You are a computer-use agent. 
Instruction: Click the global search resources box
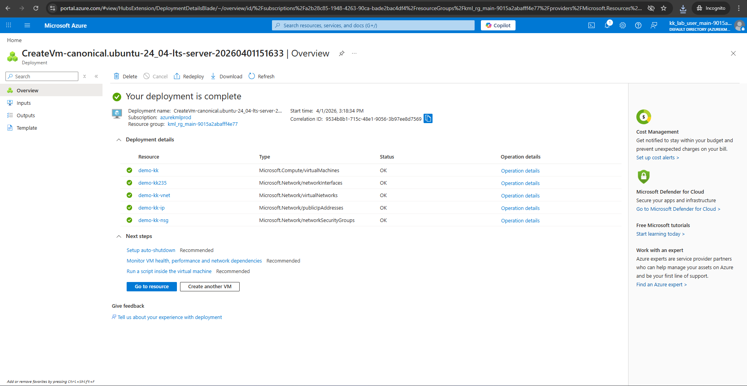373,25
